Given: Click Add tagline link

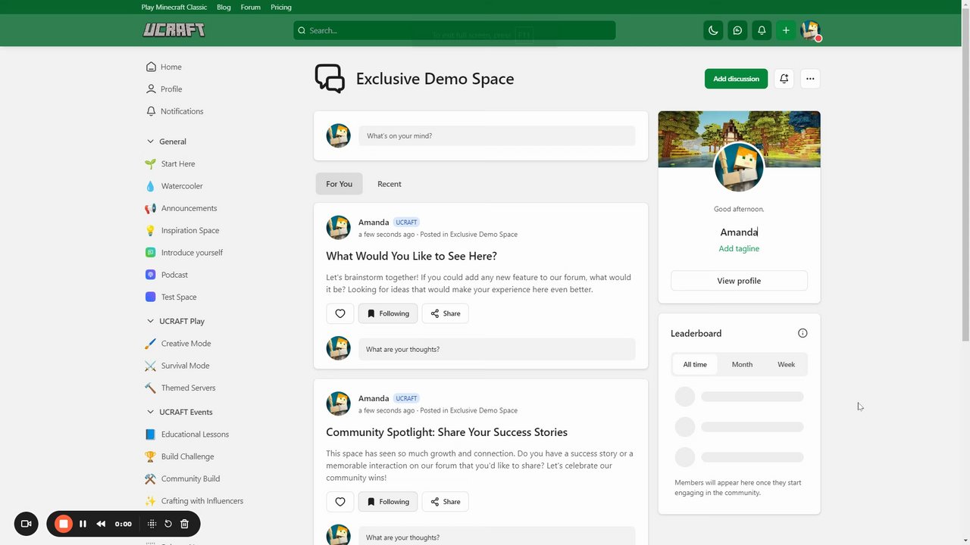Looking at the screenshot, I should click(x=739, y=248).
